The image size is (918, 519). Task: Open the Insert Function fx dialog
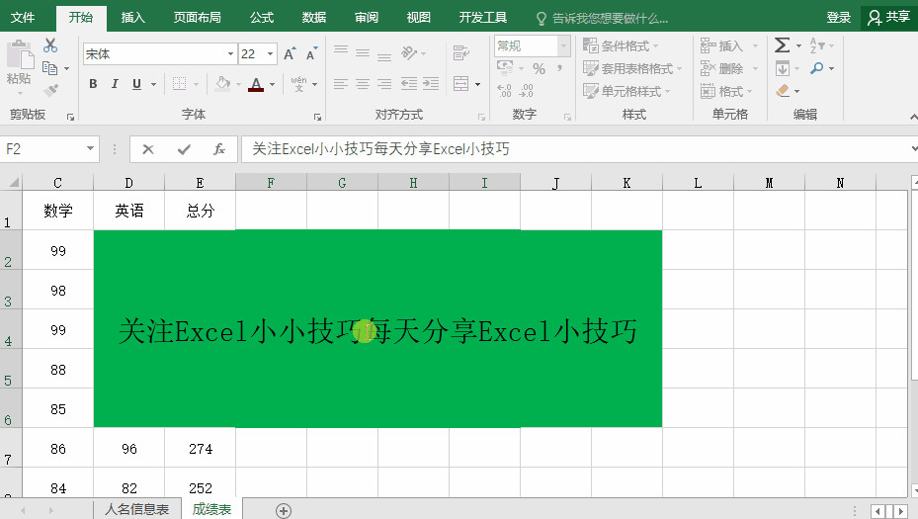(219, 149)
